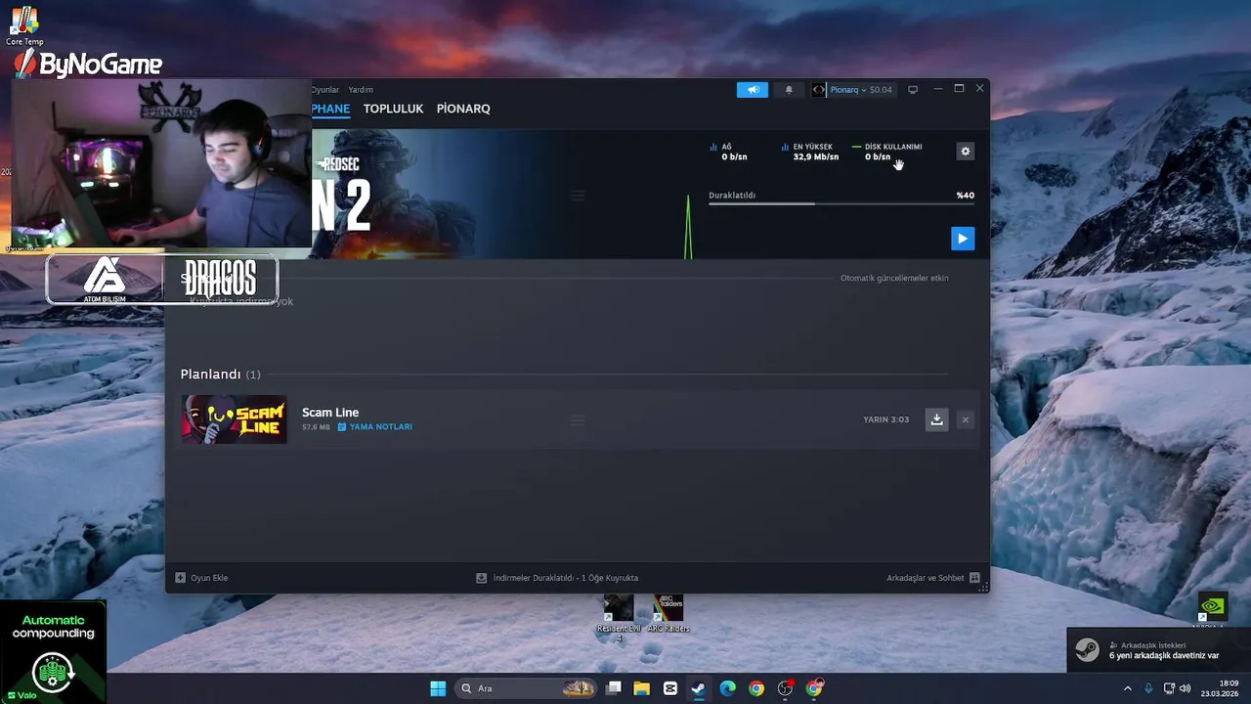Viewport: 1251px width, 704px height.
Task: Click the DİSK KULLANIMI stat
Action: 886,152
